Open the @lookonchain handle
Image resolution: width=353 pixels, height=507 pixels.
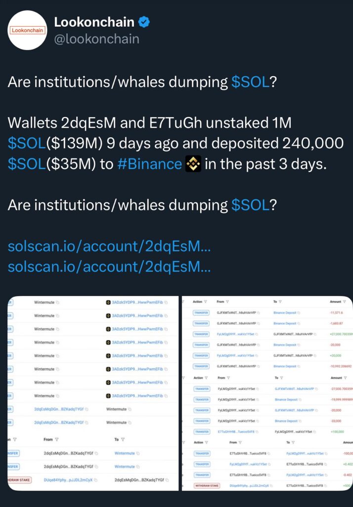pos(96,39)
